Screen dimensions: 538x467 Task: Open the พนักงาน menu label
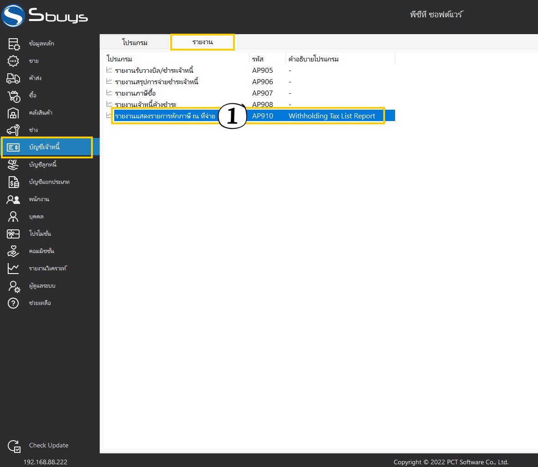pyautogui.click(x=39, y=199)
